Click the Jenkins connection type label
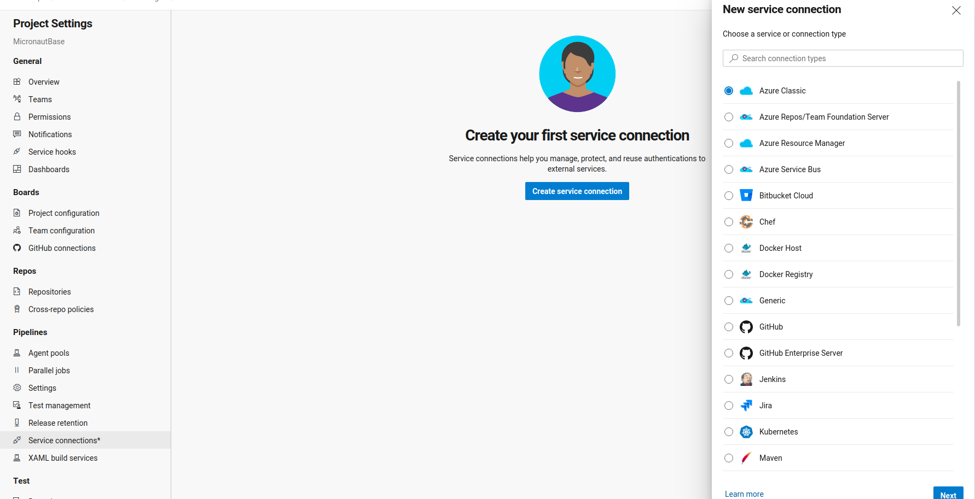 click(x=773, y=379)
